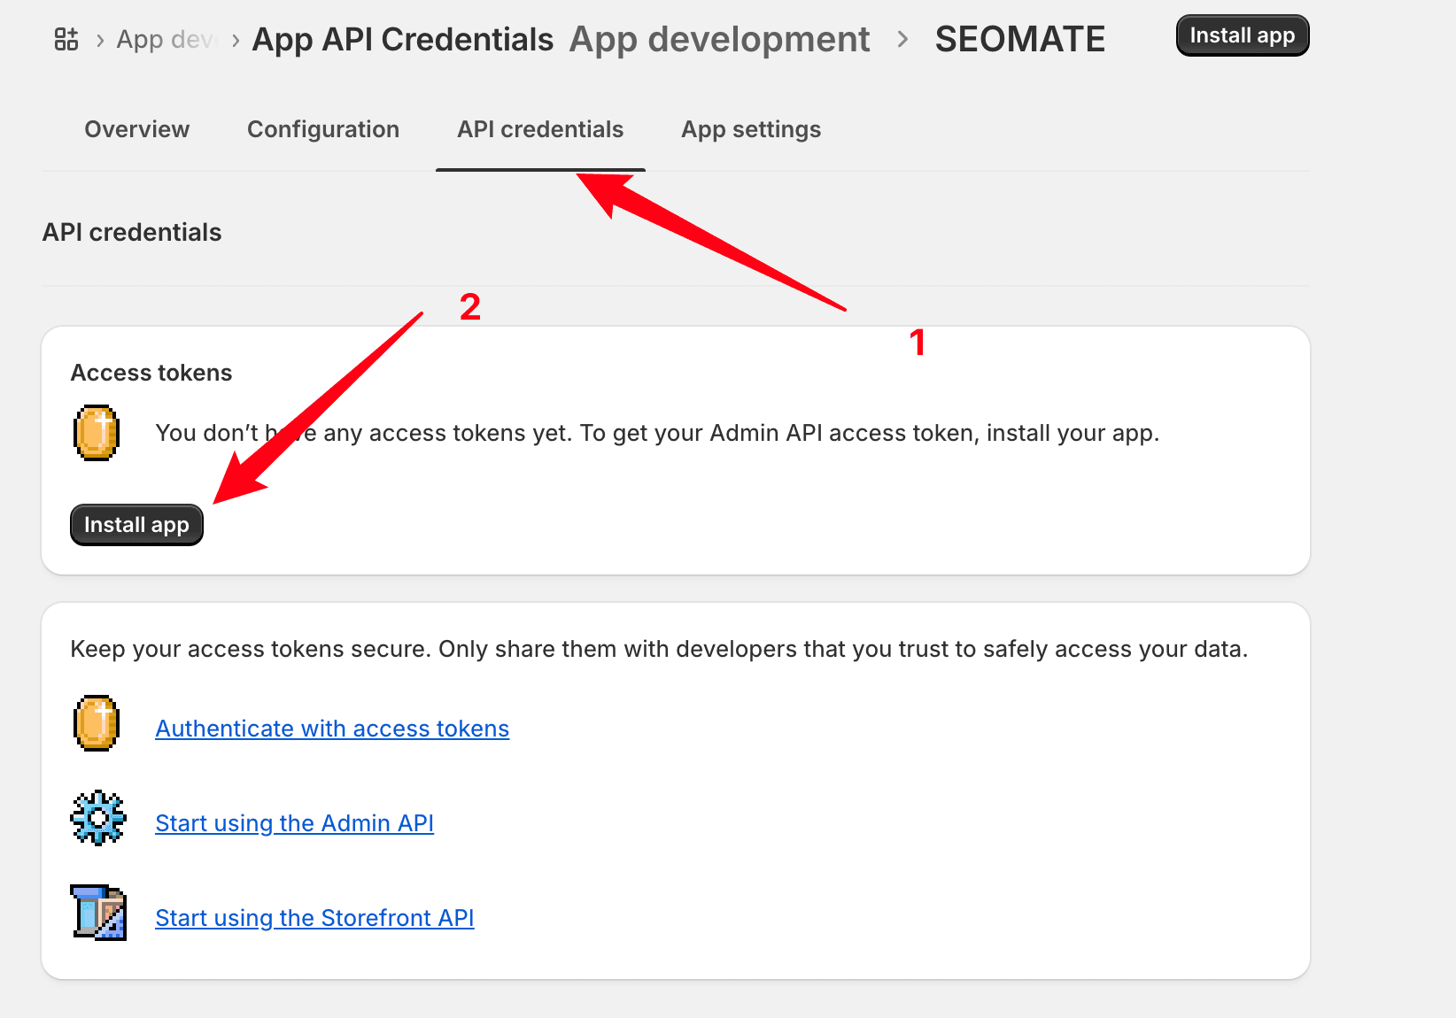Screen dimensions: 1456x1018
Task: Click the App API Credentials heading in breadcrumbs
Action: point(403,39)
